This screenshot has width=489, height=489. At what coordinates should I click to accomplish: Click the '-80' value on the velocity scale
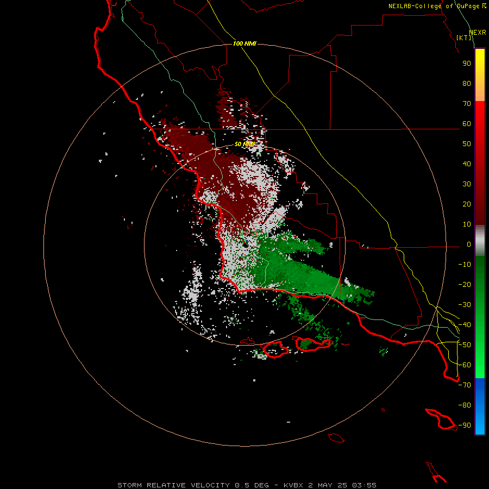(465, 405)
